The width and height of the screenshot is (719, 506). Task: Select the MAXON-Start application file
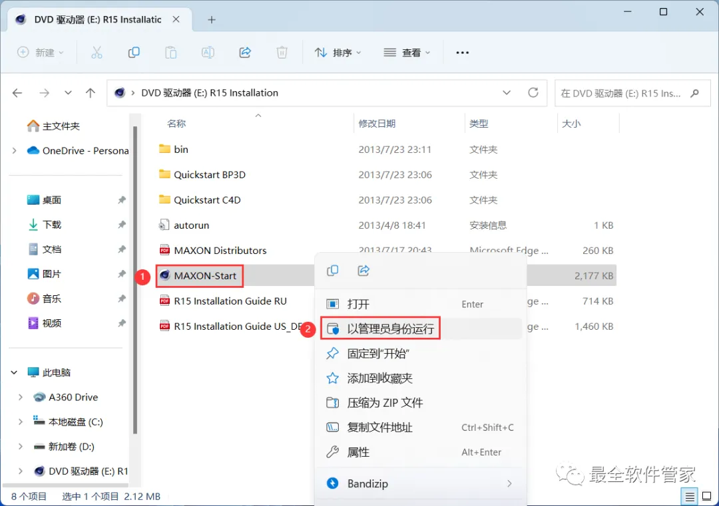(x=205, y=276)
